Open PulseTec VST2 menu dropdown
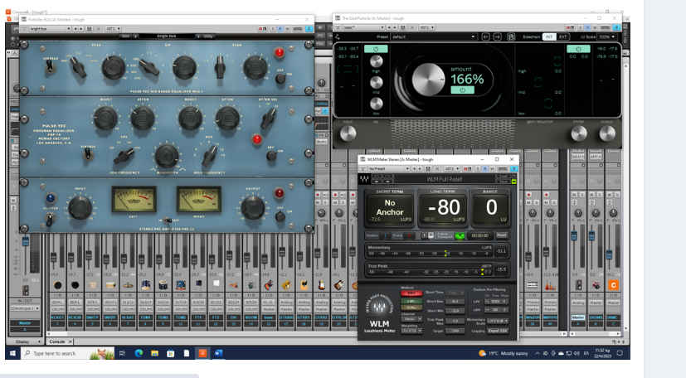686x378 pixels. pos(113,29)
